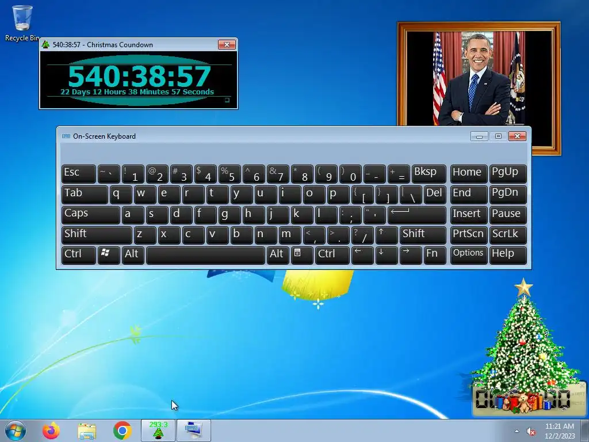The image size is (589, 442).
Task: Click the semicolon key
Action: point(350,215)
